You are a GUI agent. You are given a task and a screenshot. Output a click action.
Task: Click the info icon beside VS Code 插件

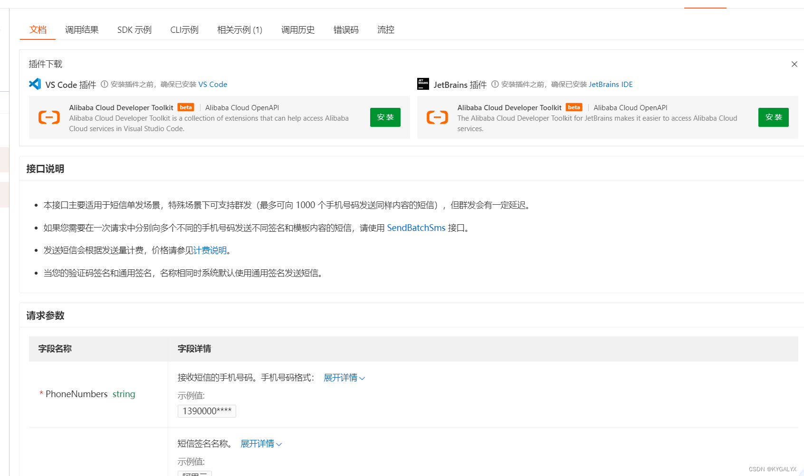[x=104, y=84]
